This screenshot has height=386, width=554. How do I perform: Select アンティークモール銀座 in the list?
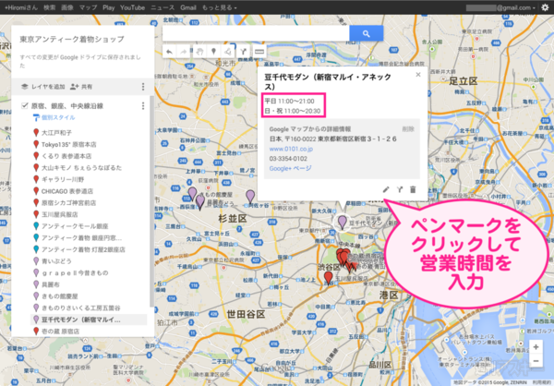(x=75, y=226)
